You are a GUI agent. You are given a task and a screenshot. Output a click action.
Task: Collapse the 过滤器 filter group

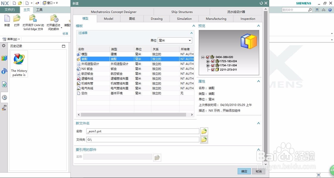tap(191, 33)
